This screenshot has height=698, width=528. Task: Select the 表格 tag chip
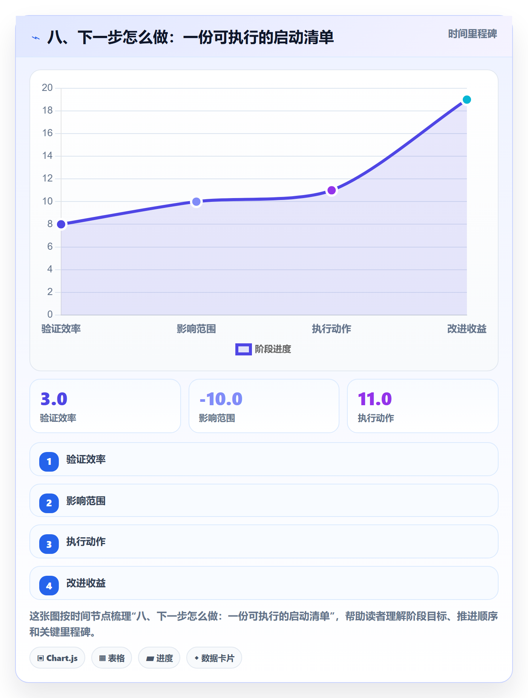112,658
